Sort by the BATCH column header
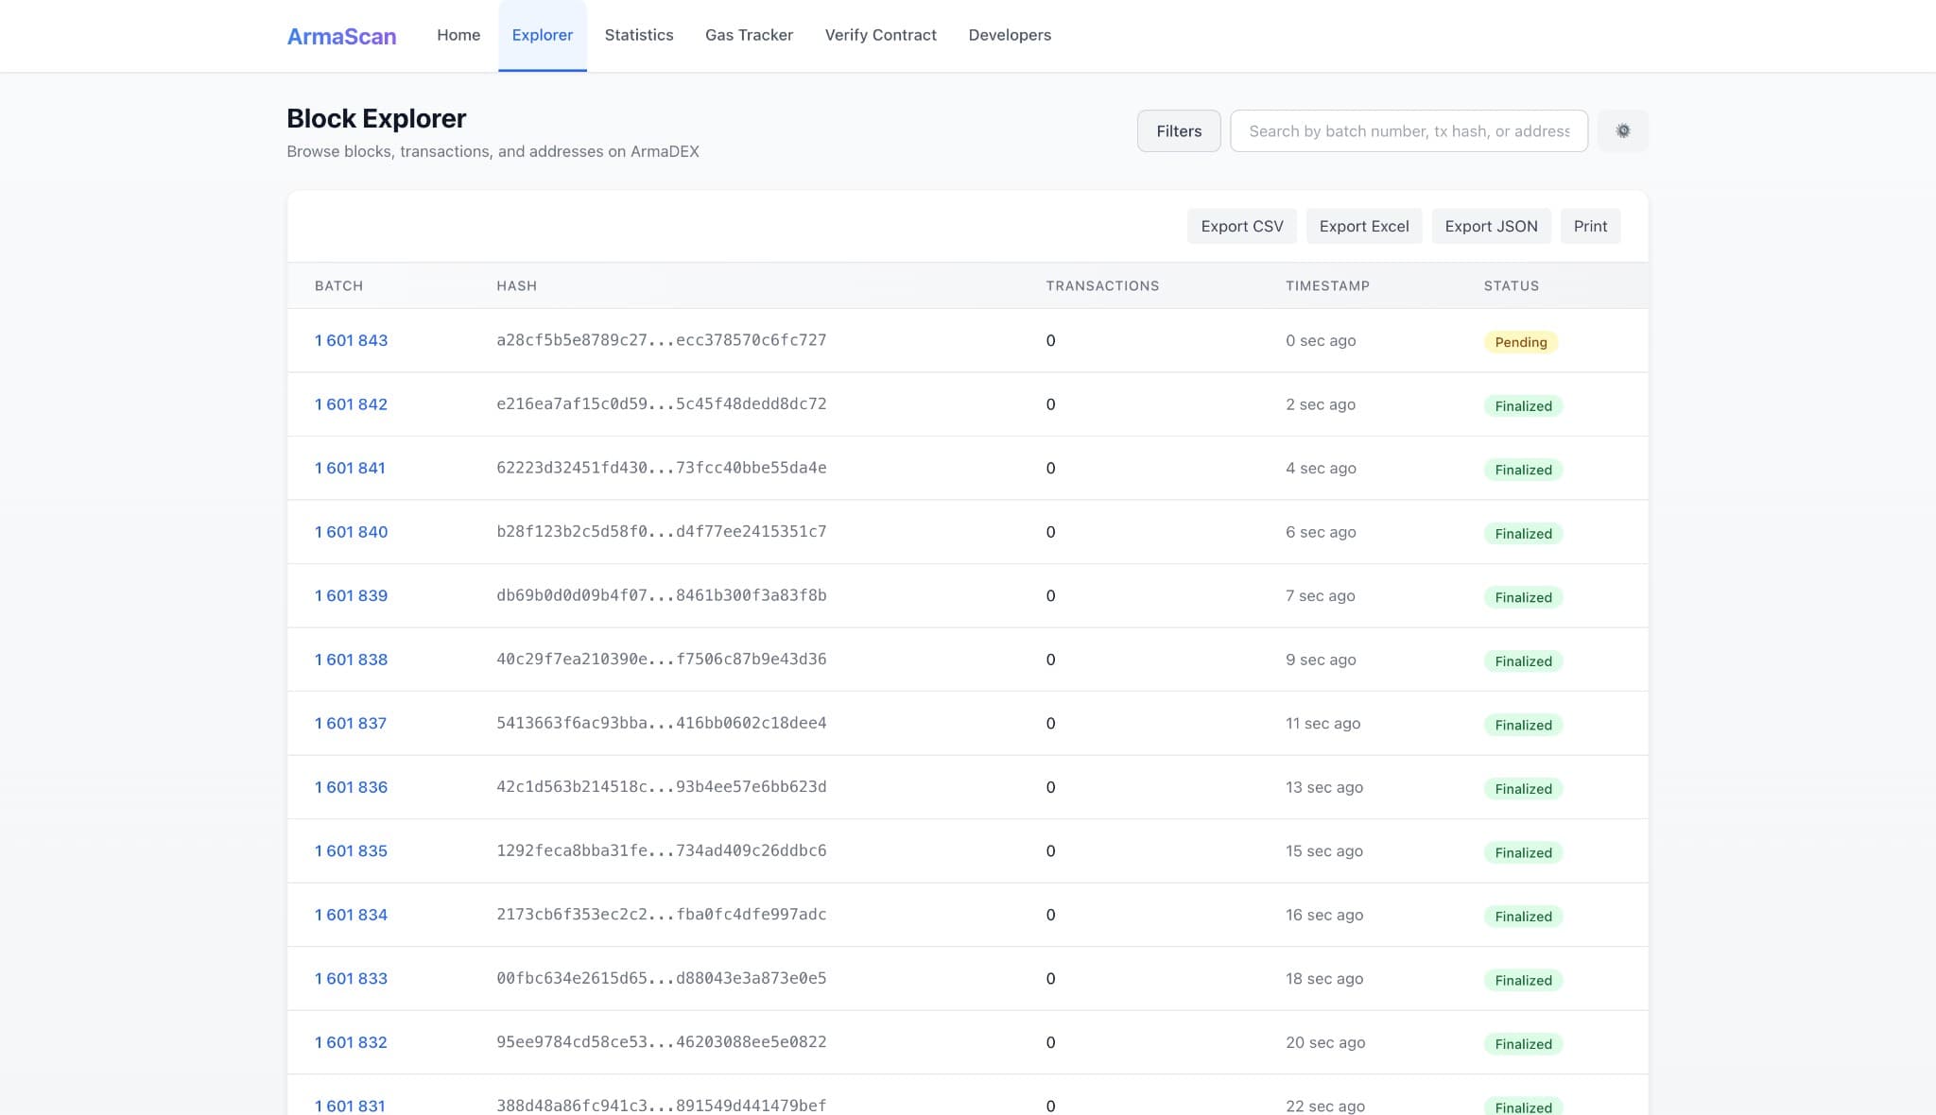Screen dimensions: 1936x1115 [338, 285]
